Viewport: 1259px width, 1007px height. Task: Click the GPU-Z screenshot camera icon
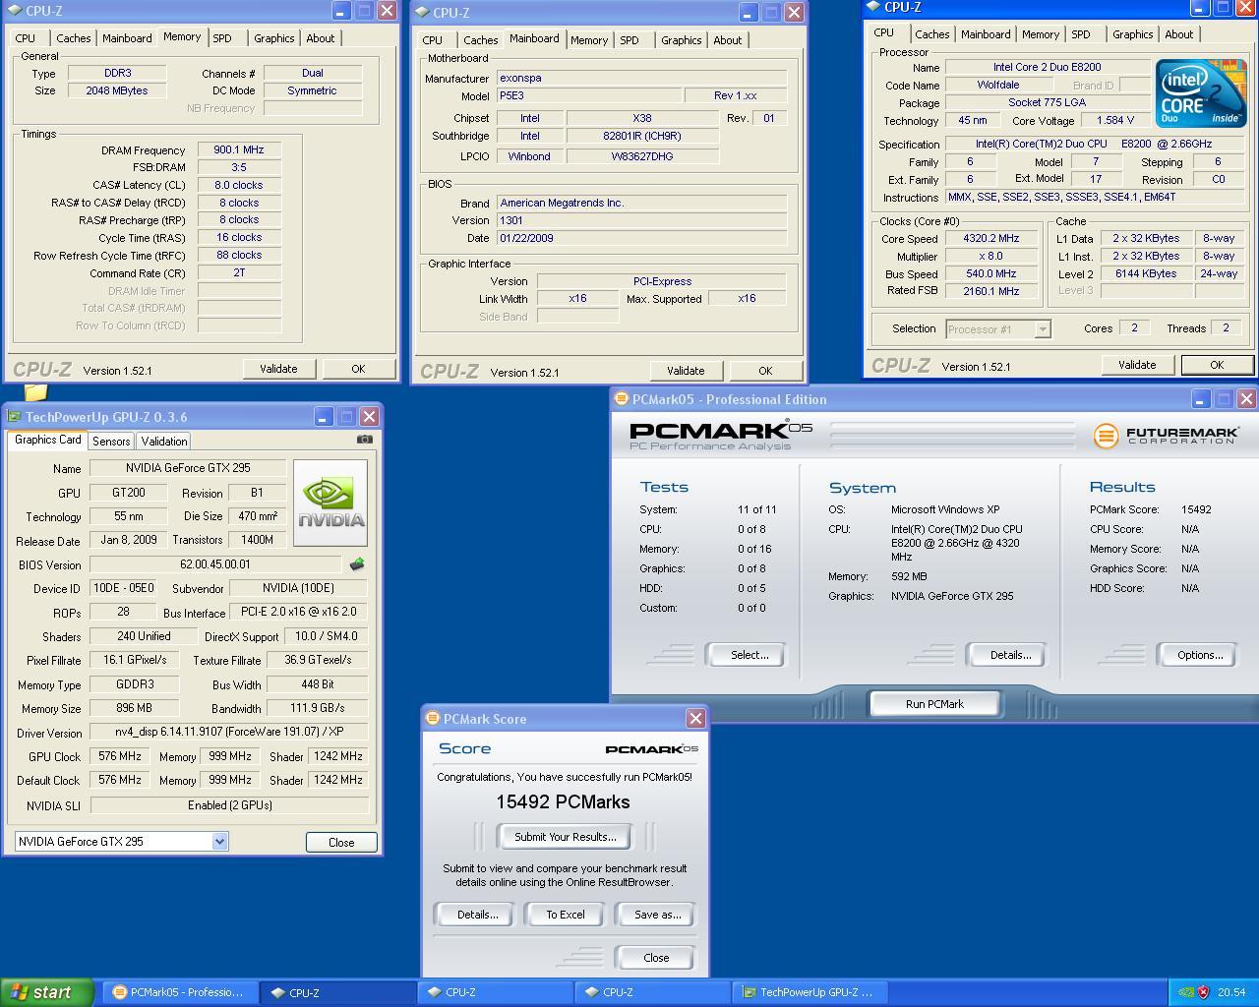click(365, 440)
